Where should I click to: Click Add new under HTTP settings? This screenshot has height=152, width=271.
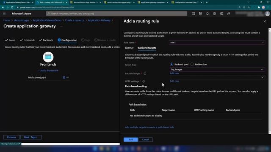pyautogui.click(x=174, y=81)
